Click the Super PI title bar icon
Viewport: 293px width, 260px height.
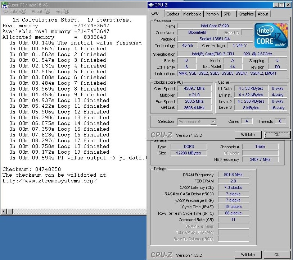pyautogui.click(x=4, y=5)
